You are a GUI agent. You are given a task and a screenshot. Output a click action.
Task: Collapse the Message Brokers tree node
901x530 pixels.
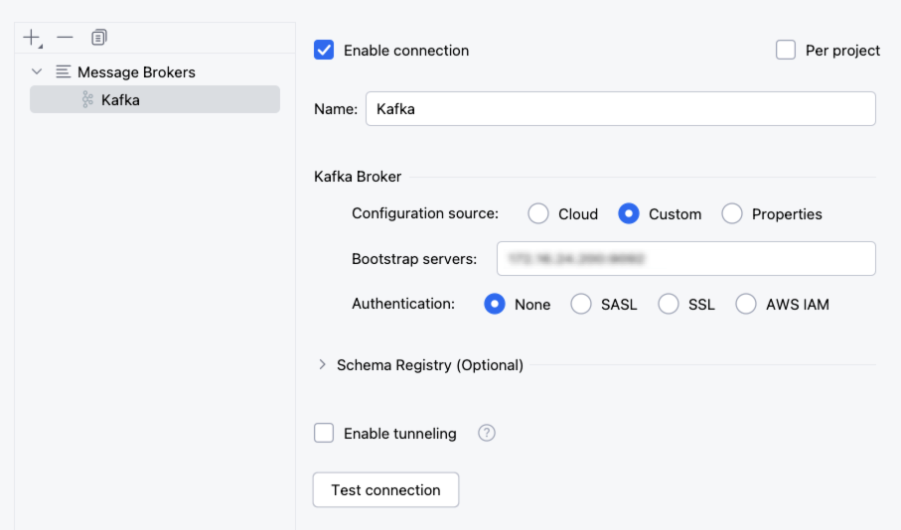pos(38,72)
